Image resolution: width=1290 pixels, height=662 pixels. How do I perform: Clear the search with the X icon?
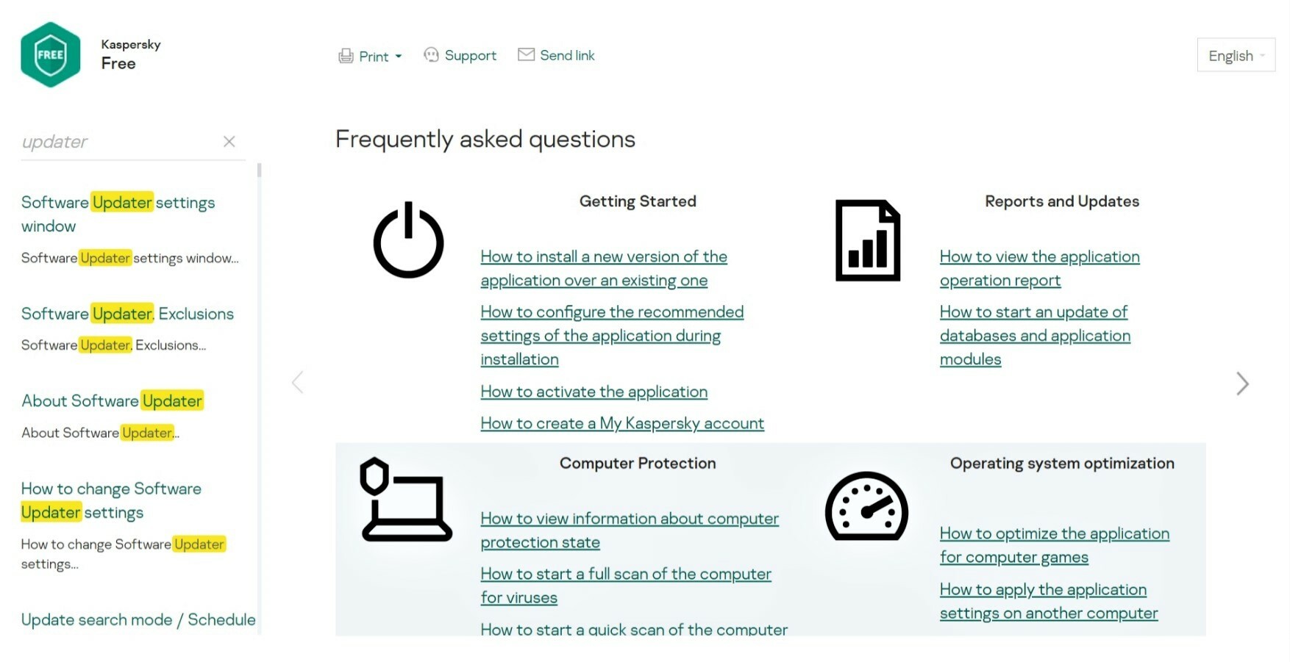point(229,141)
